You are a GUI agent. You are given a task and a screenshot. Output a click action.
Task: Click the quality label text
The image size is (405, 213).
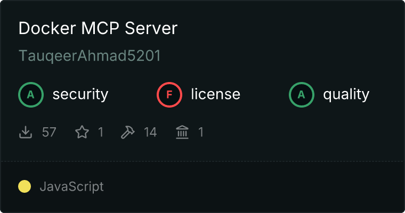coord(346,94)
